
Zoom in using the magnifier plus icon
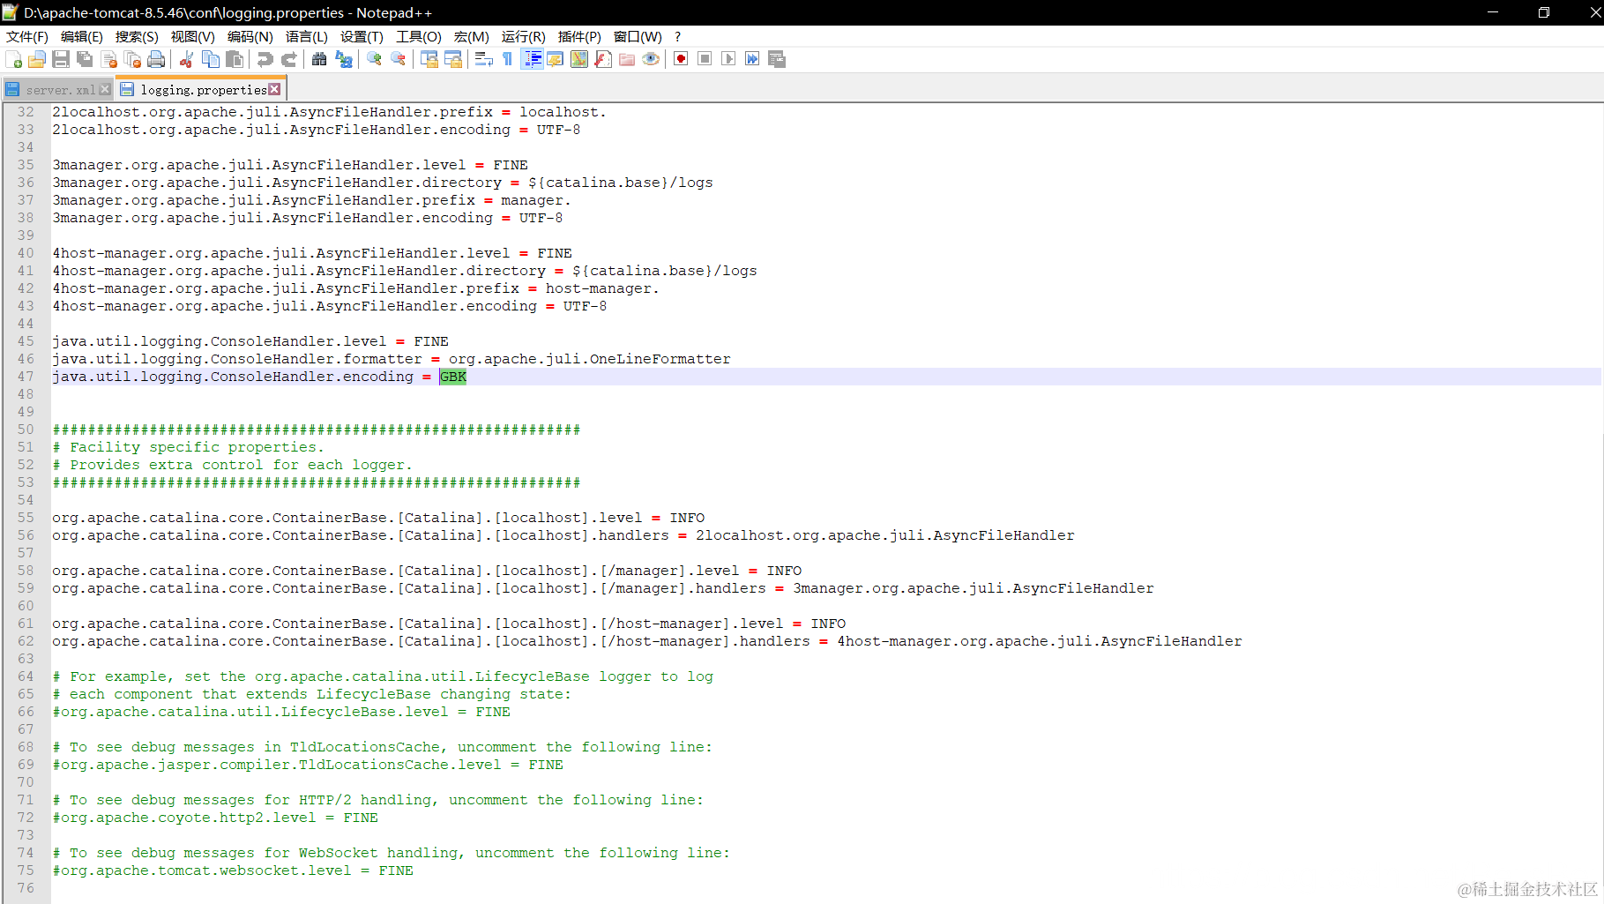(x=375, y=59)
